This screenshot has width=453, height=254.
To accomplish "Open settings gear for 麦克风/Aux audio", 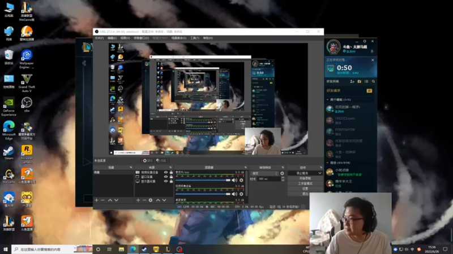I will click(x=241, y=180).
